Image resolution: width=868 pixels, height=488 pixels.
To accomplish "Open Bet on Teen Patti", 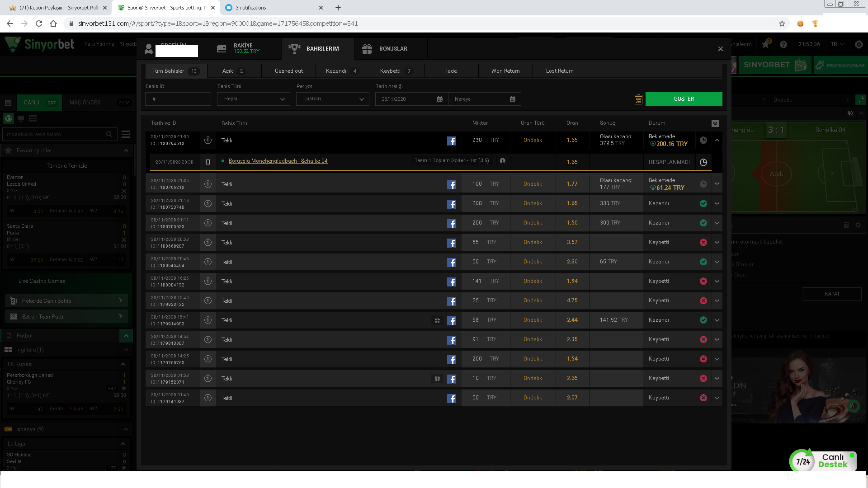I will 66,317.
